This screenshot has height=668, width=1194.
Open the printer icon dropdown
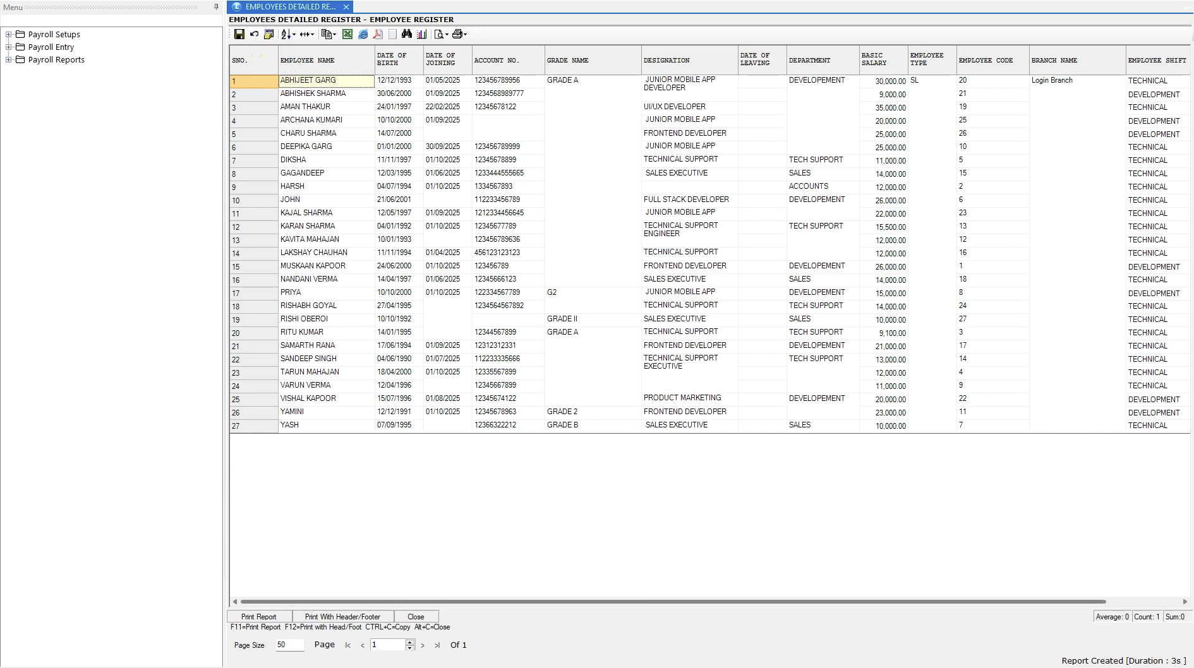(465, 35)
